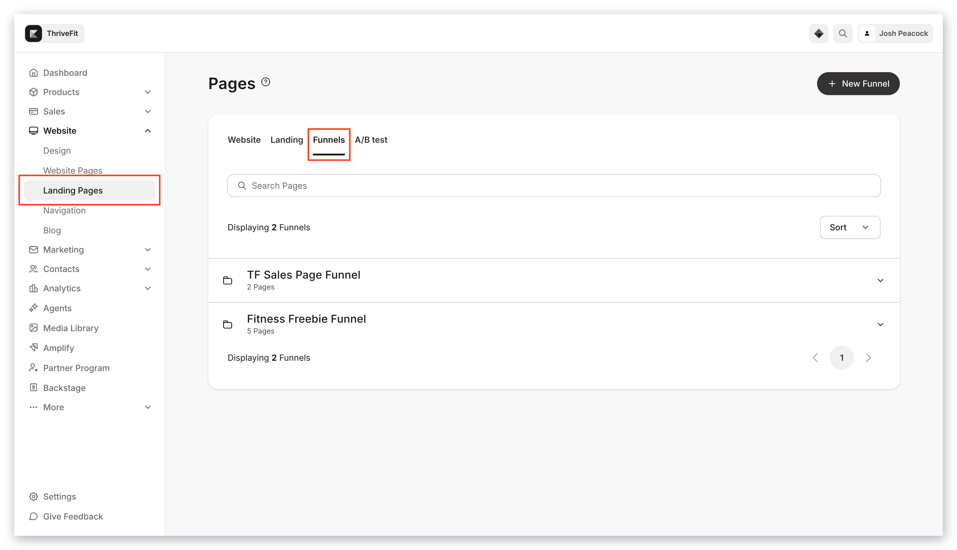Open the Sort dropdown
This screenshot has height=550, width=957.
[x=850, y=227]
